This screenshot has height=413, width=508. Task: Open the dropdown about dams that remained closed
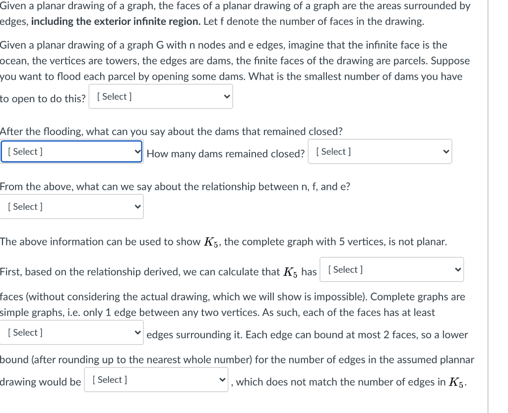[71, 152]
